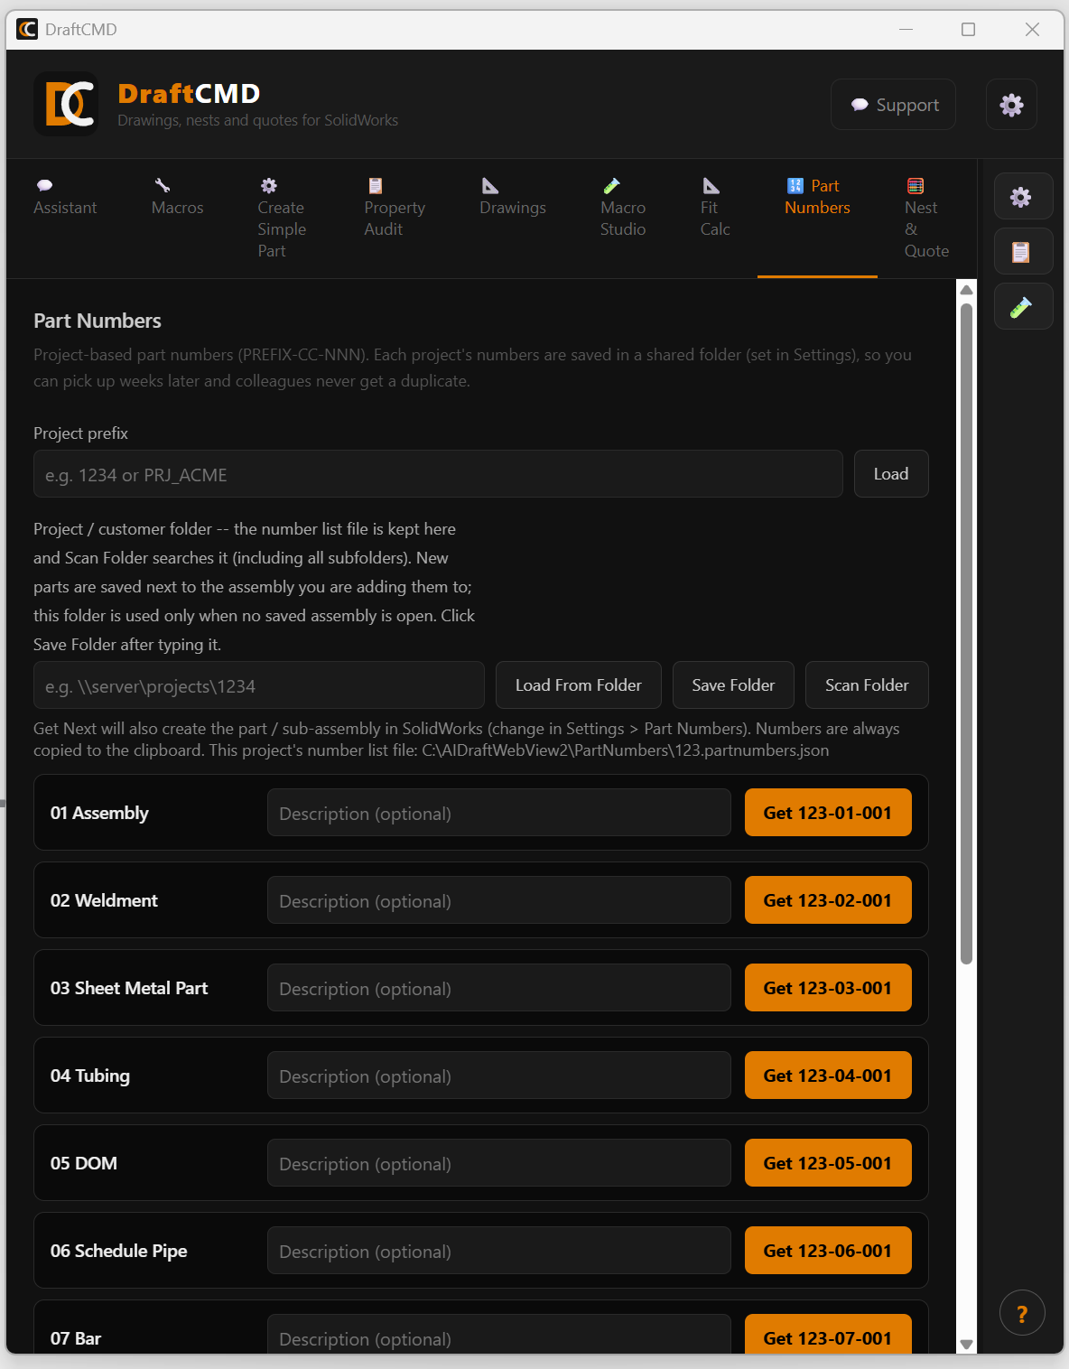Click the Part Numbers heading
Screen dimensions: 1069x1369
[x=98, y=321]
